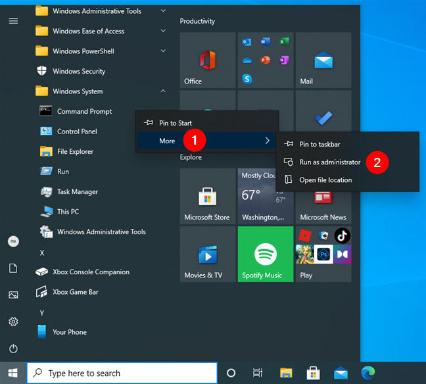
Task: Expand Windows Administrative Tools folder chevron
Action: [x=163, y=11]
